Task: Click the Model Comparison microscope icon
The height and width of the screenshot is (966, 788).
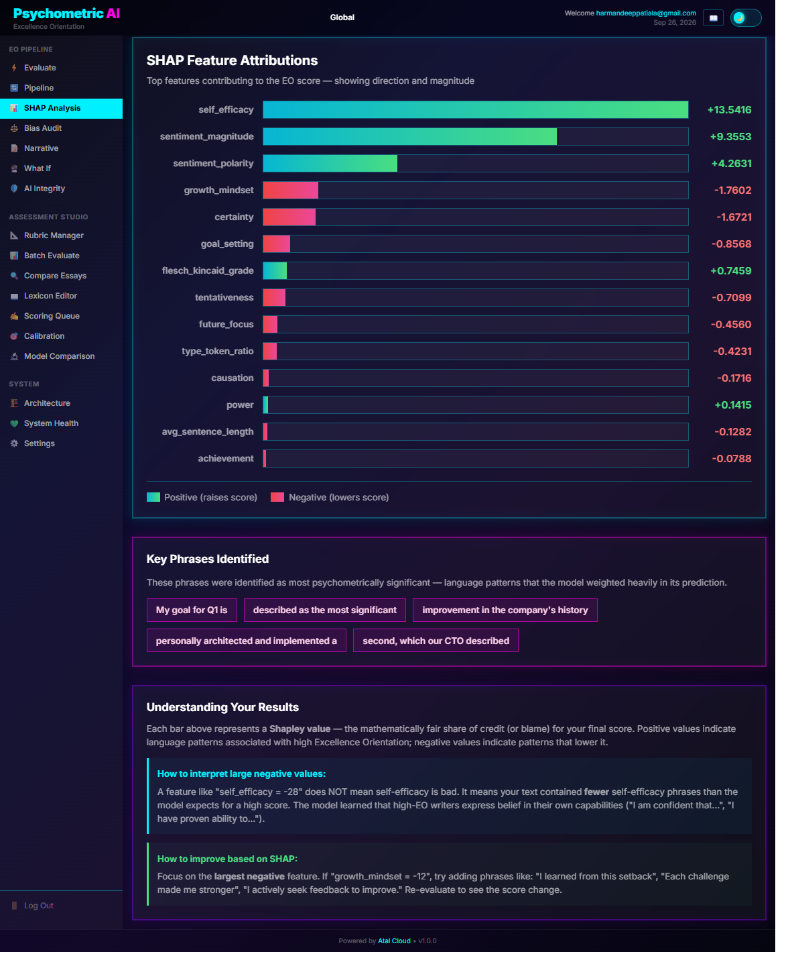Action: (x=14, y=356)
